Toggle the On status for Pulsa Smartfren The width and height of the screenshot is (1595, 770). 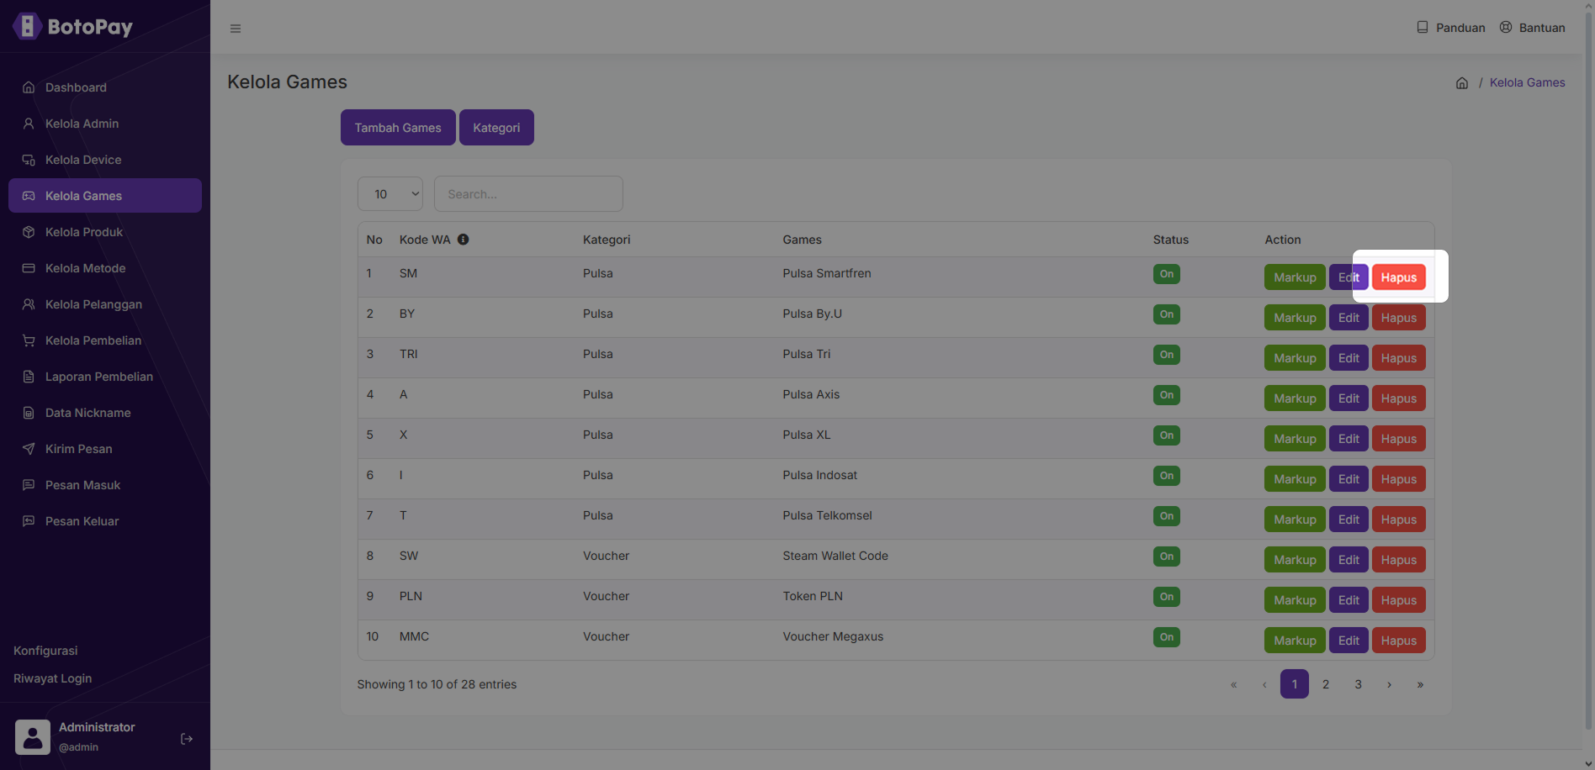[1166, 274]
